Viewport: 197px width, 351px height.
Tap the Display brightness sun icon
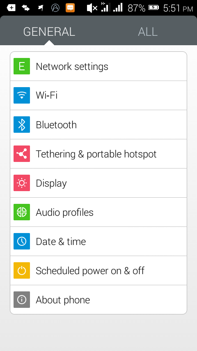[x=22, y=183]
